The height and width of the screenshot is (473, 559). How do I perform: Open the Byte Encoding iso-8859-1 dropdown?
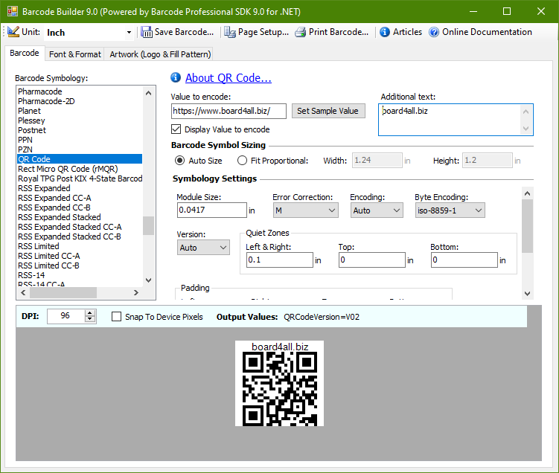pos(450,210)
